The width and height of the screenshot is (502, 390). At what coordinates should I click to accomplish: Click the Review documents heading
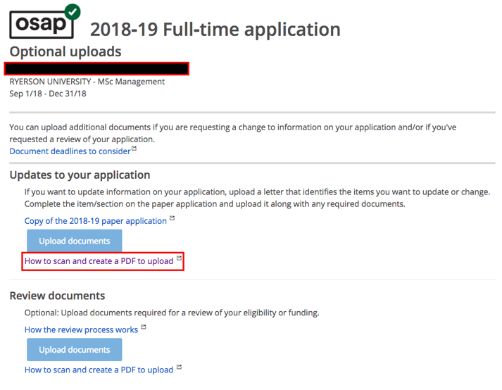(x=57, y=296)
